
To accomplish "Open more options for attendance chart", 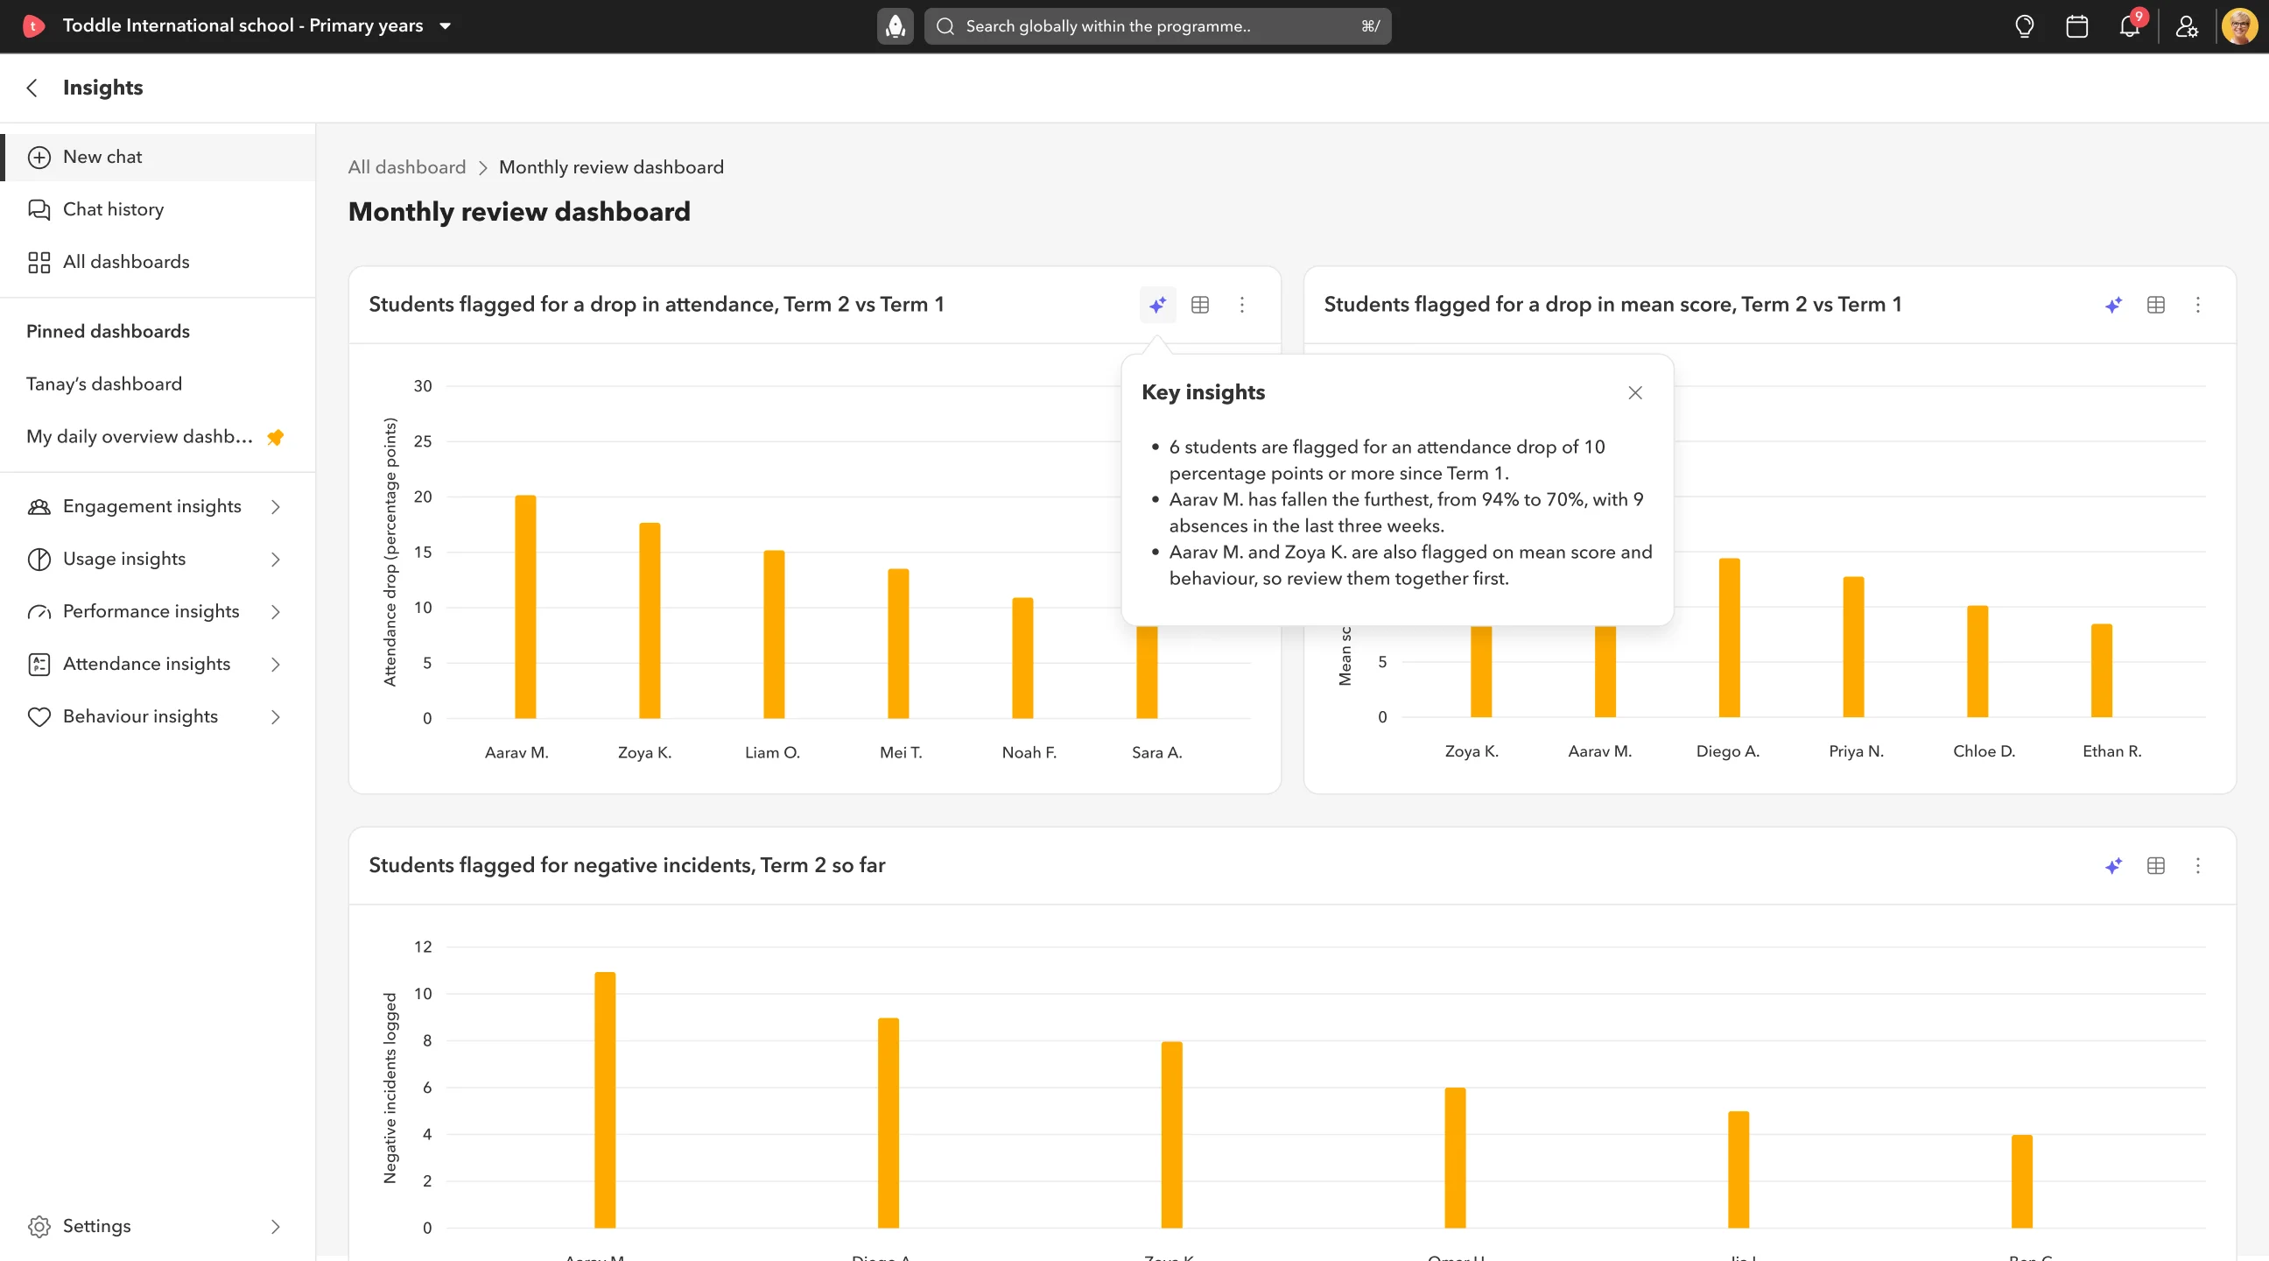I will [x=1242, y=305].
